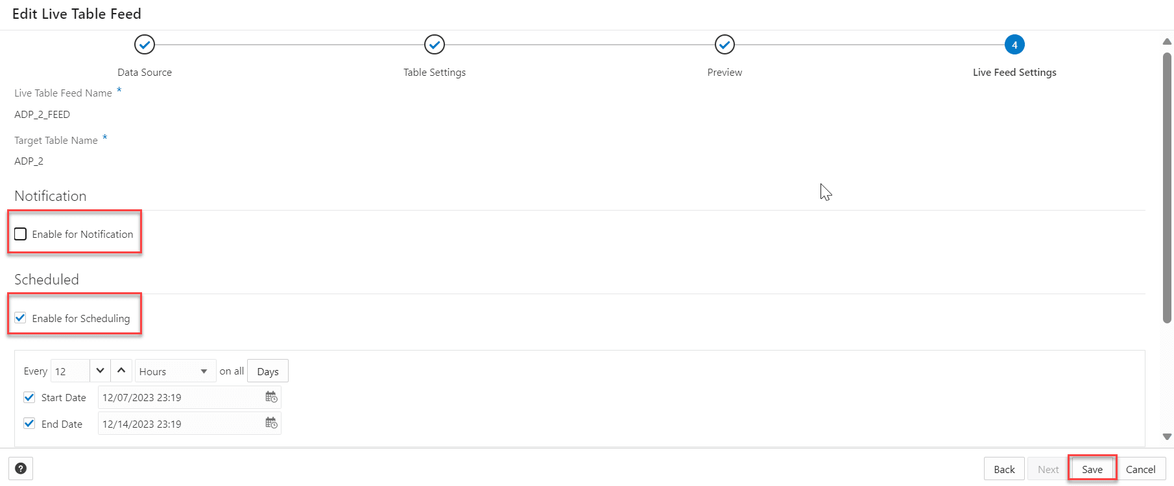The width and height of the screenshot is (1174, 486).
Task: Open the Hours interval unit dropdown
Action: pos(174,371)
